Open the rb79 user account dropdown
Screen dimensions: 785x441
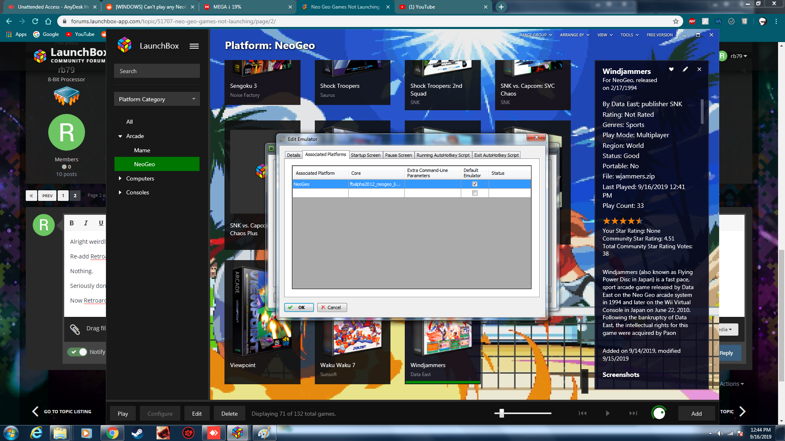coord(739,56)
